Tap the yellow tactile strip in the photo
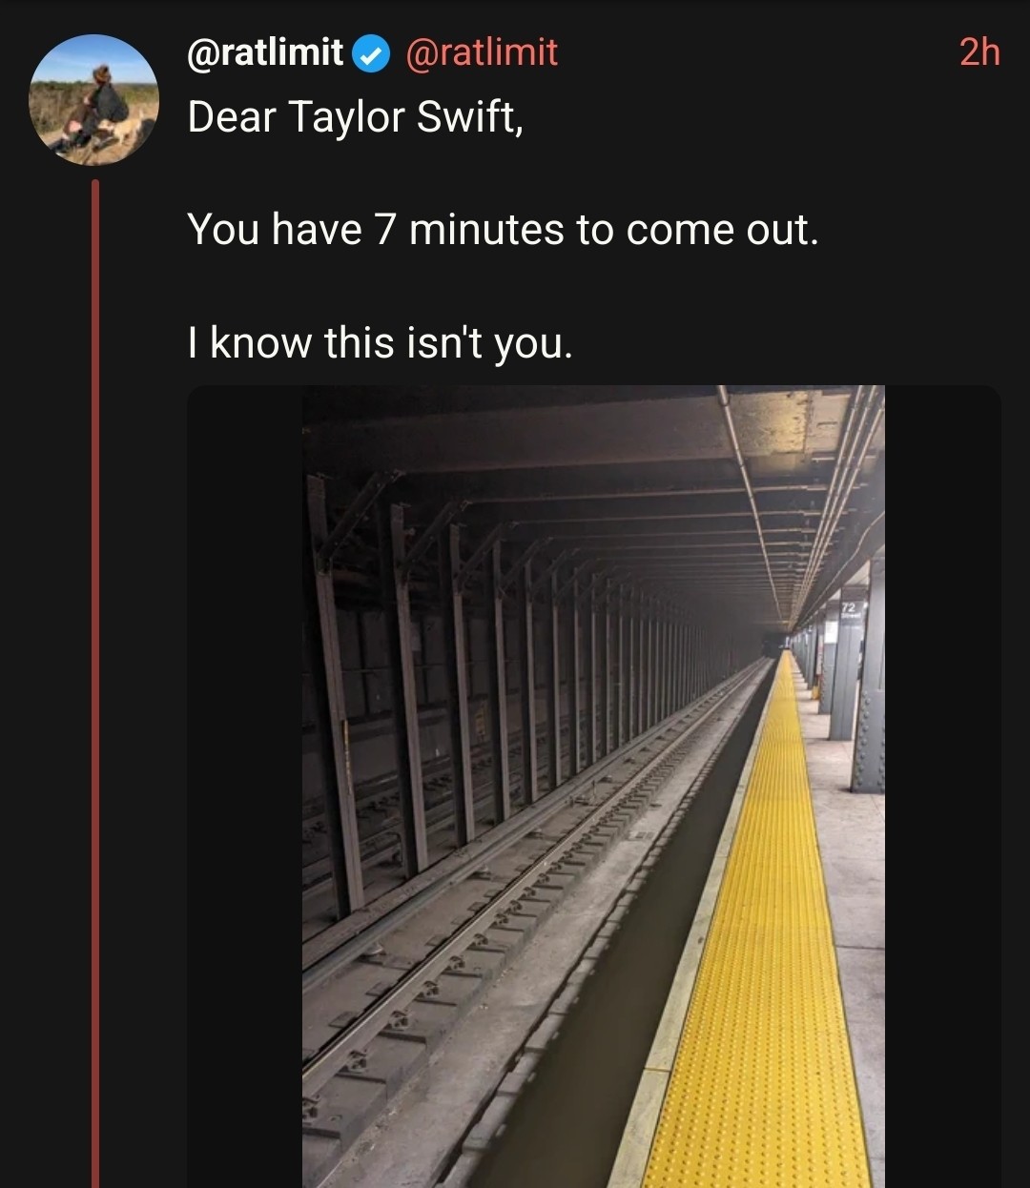This screenshot has height=1188, width=1030. (x=763, y=953)
